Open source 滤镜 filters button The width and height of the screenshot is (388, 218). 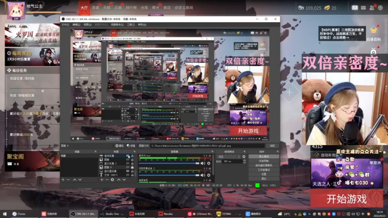click(x=131, y=146)
